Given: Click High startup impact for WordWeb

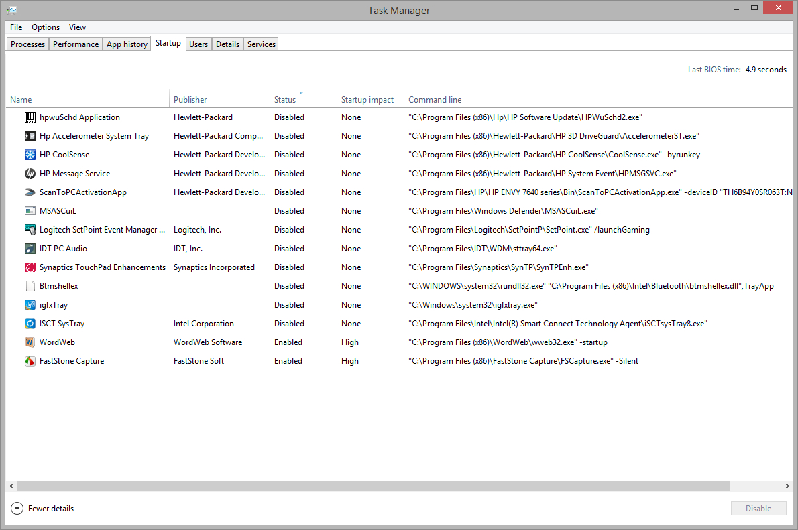Looking at the screenshot, I should (x=350, y=343).
